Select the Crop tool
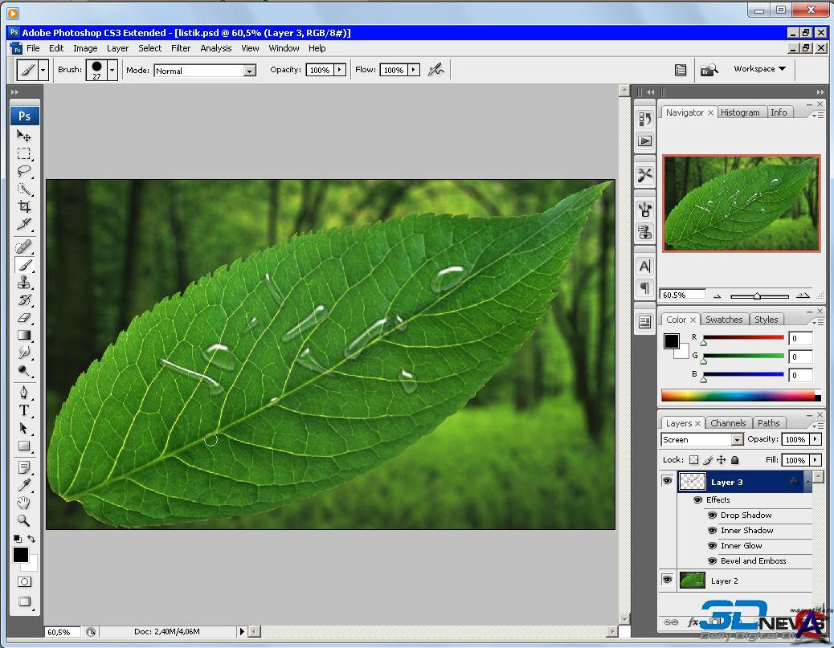 pyautogui.click(x=25, y=207)
